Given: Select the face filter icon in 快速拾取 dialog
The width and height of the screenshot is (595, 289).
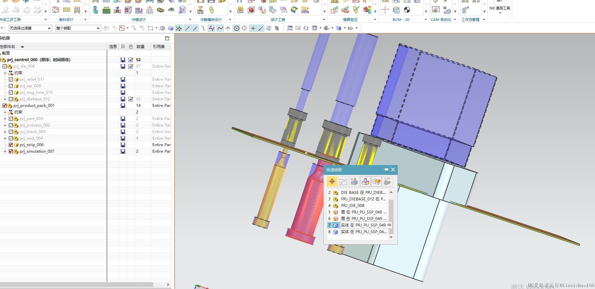Looking at the screenshot, I should click(365, 181).
